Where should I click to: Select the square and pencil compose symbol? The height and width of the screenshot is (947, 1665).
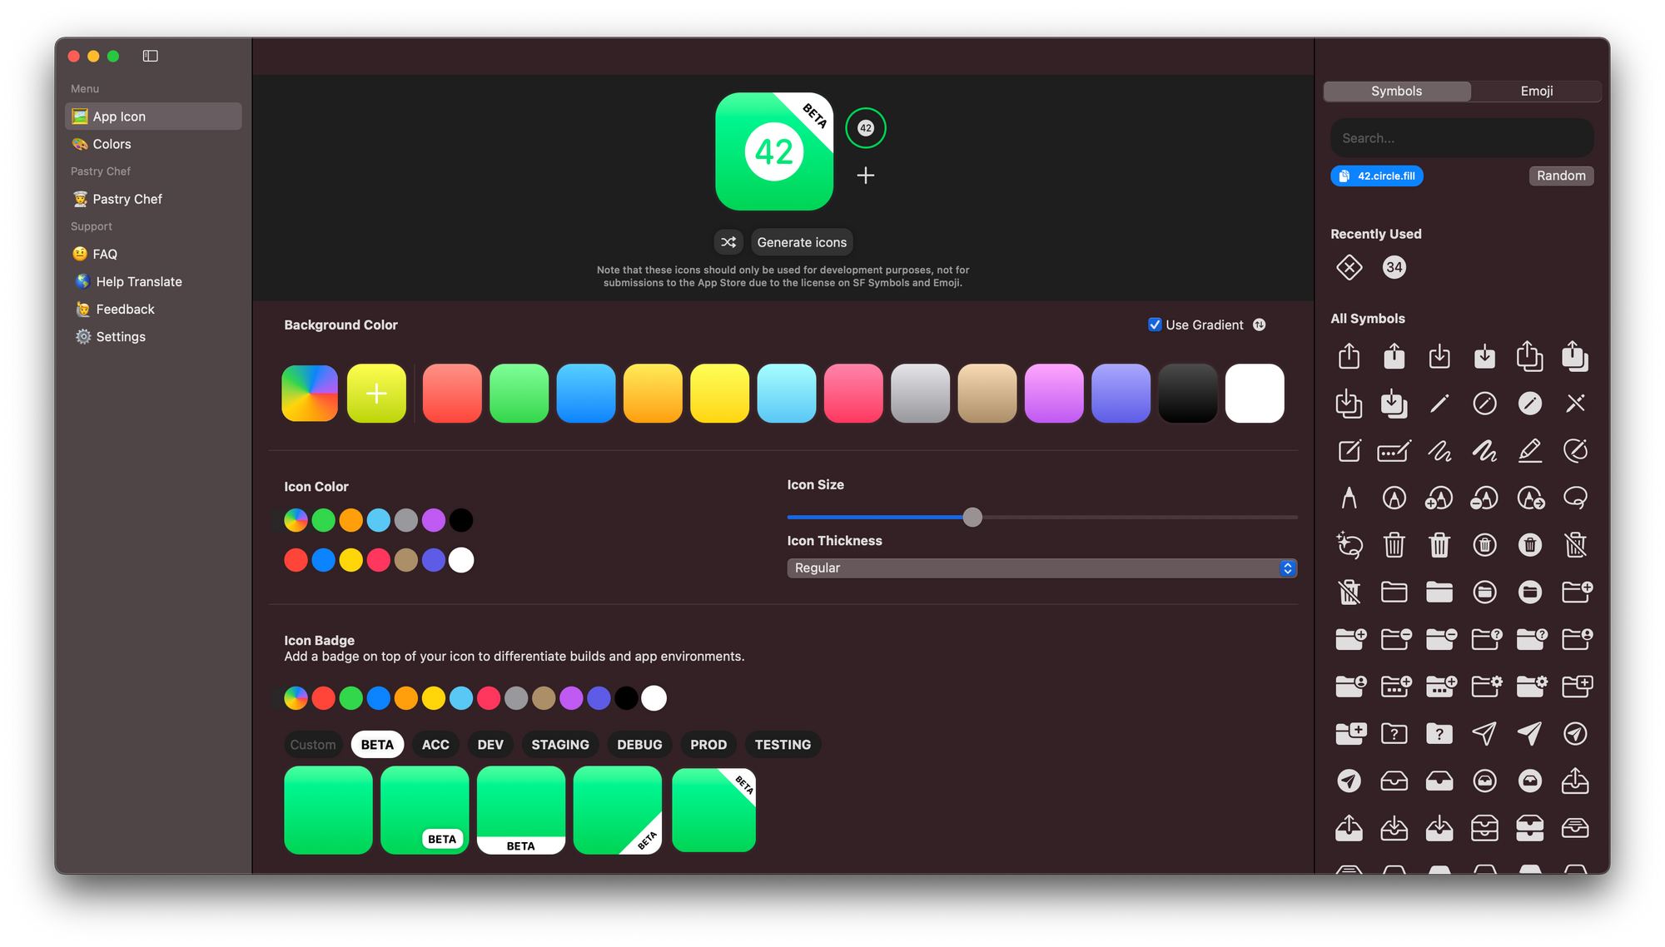(1349, 450)
